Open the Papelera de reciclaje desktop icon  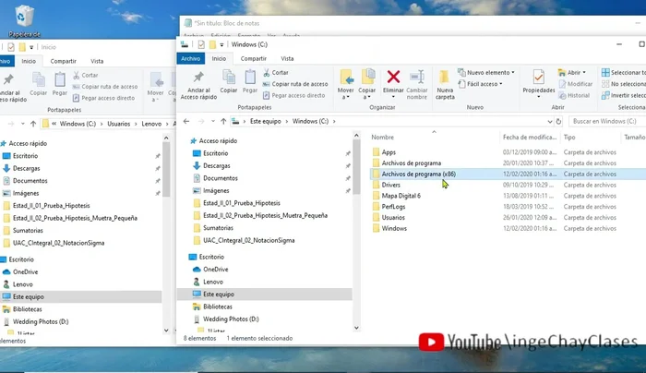tap(24, 20)
